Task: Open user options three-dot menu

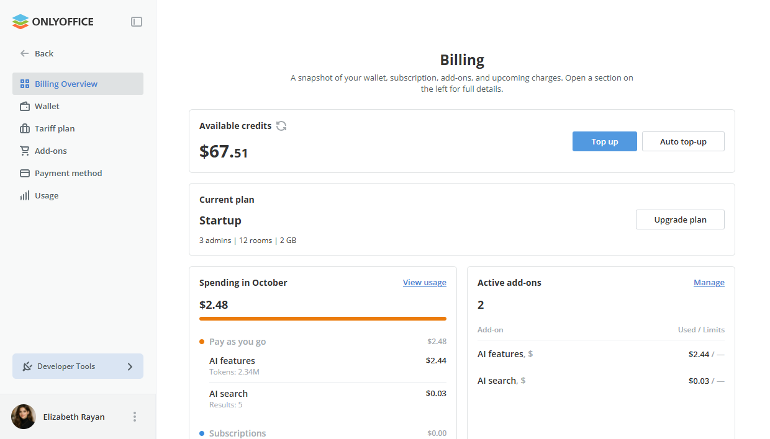Action: coord(135,417)
